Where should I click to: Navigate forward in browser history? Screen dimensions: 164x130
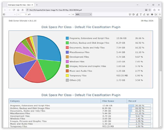[x=9, y=10]
